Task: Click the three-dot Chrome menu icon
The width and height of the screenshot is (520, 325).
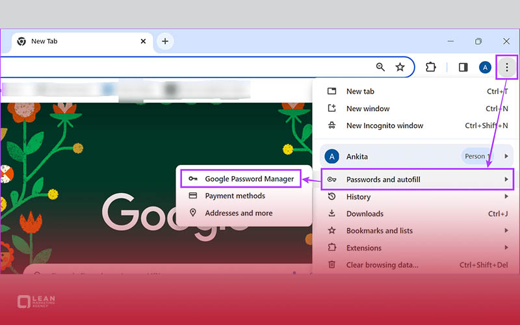Action: pos(507,67)
